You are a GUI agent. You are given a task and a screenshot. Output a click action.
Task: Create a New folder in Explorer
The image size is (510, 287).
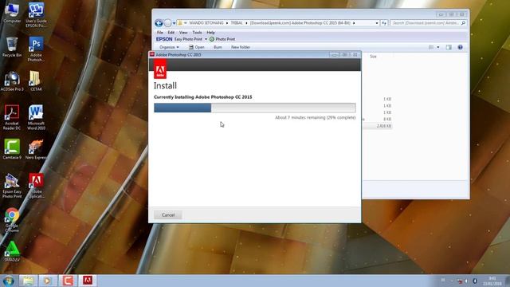point(241,47)
